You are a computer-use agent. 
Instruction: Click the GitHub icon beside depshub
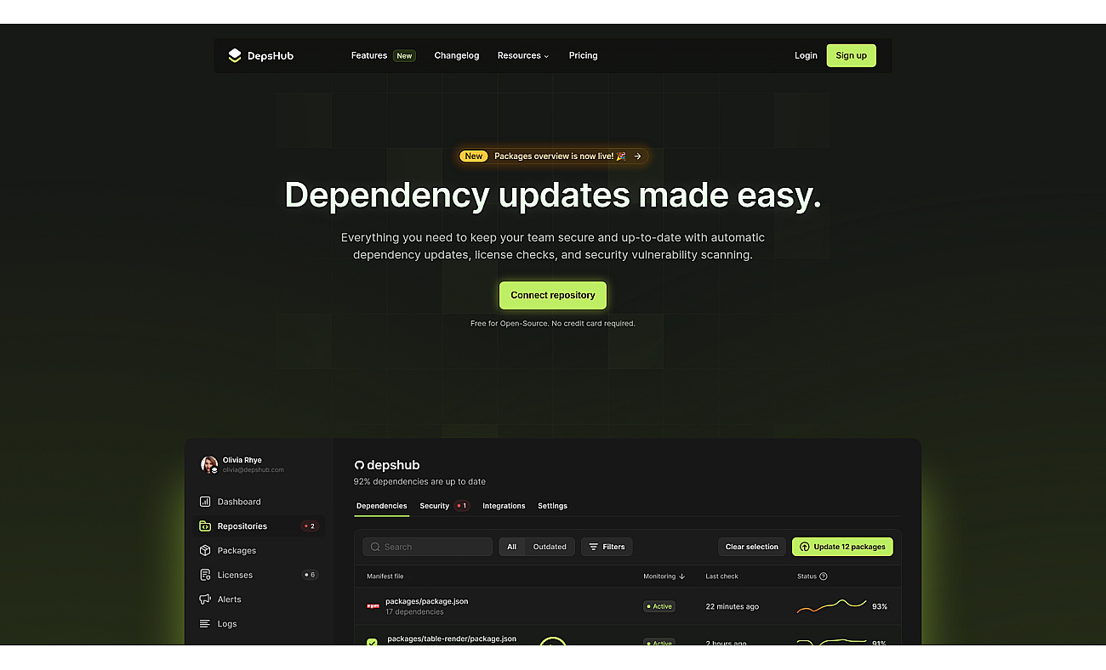359,465
